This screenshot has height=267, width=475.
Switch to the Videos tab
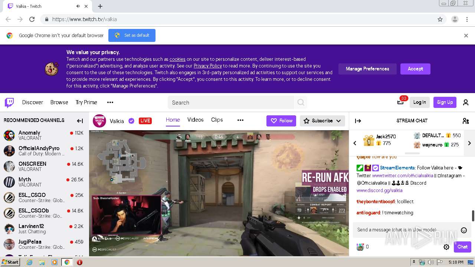[195, 120]
